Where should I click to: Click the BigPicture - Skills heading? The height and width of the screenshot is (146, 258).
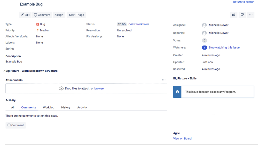click(x=185, y=78)
